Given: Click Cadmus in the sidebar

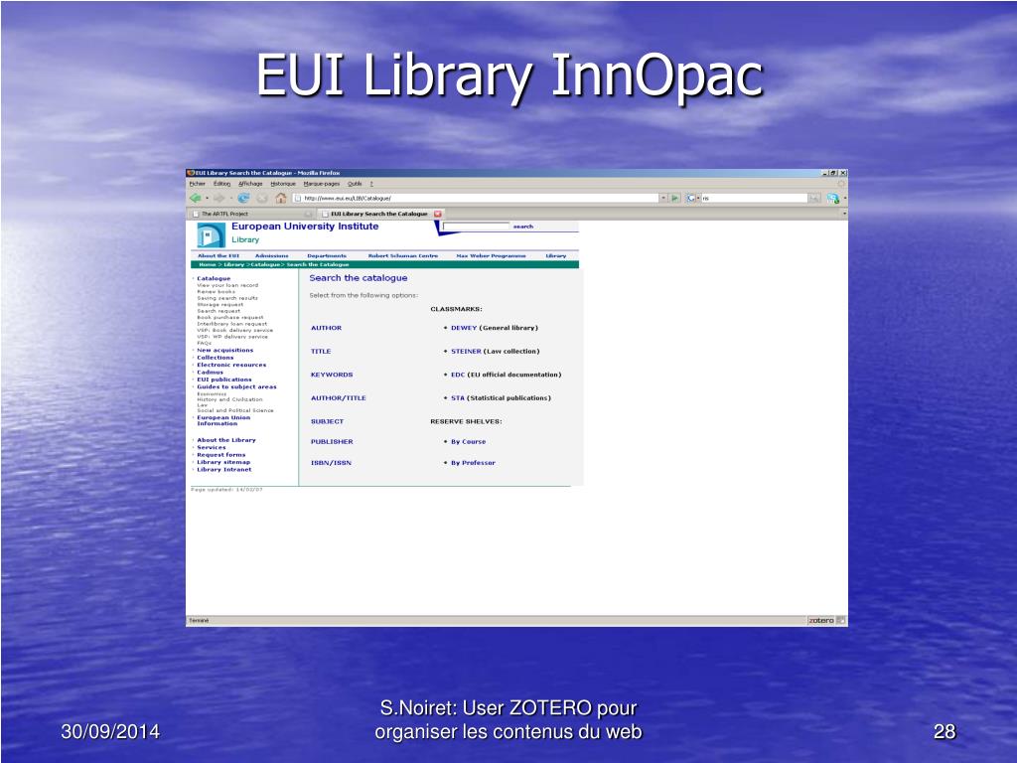Looking at the screenshot, I should pyautogui.click(x=211, y=372).
